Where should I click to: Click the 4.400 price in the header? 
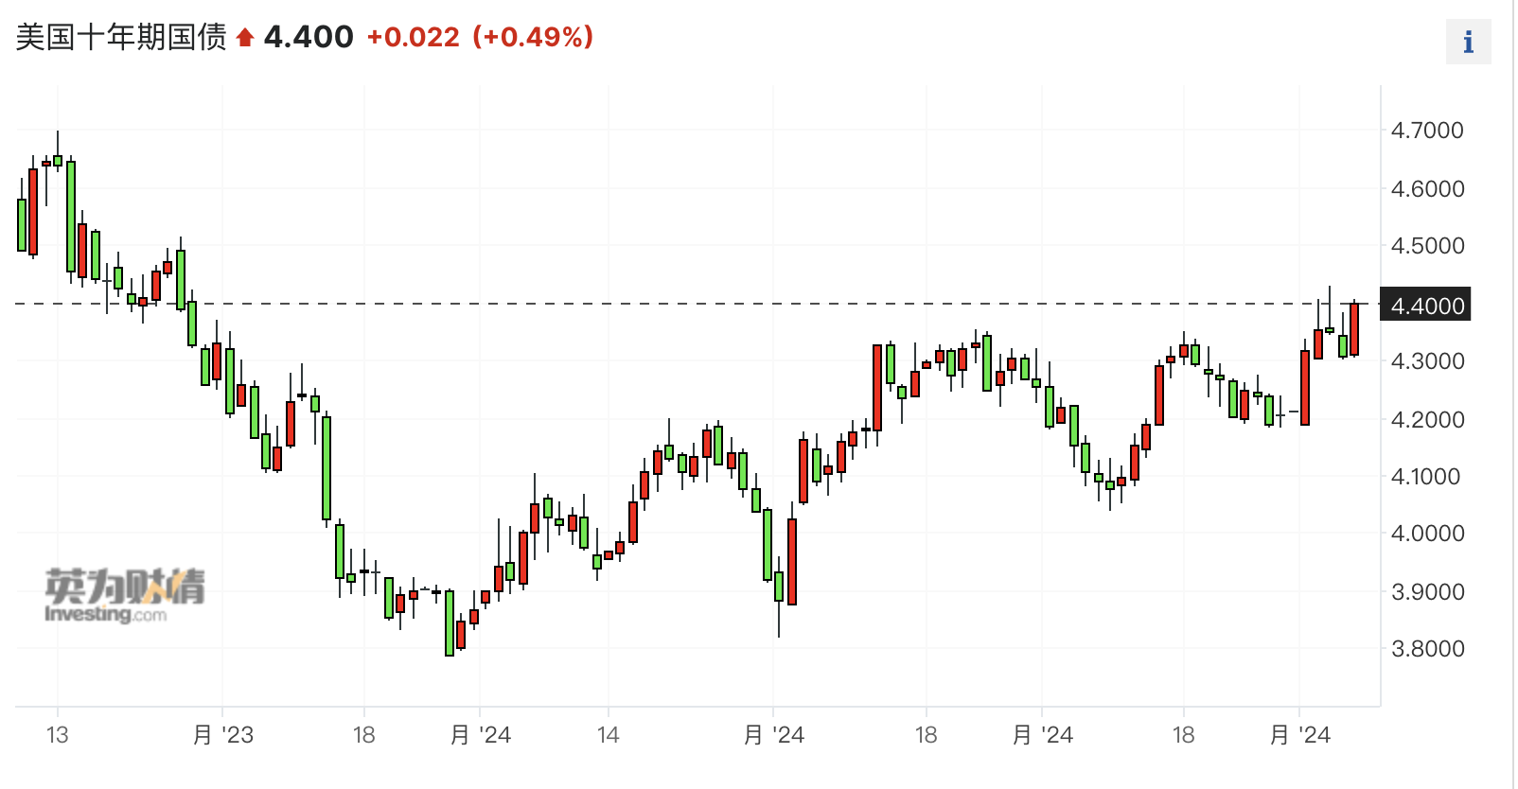tap(309, 37)
